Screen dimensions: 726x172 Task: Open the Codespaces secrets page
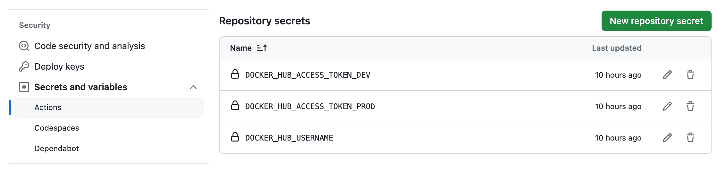[57, 128]
